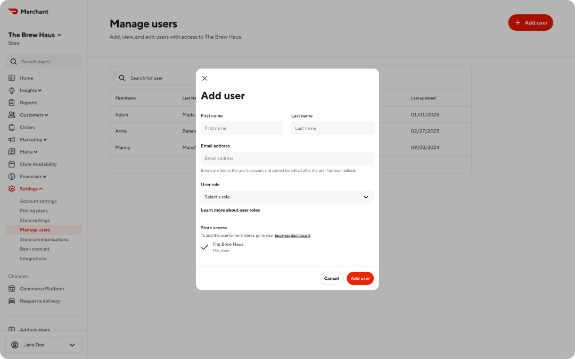Open the Select a role dropdown

pyautogui.click(x=286, y=197)
